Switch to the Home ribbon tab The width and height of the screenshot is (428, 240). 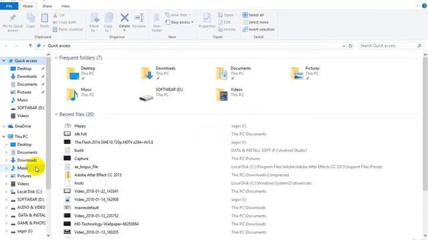tap(28, 6)
